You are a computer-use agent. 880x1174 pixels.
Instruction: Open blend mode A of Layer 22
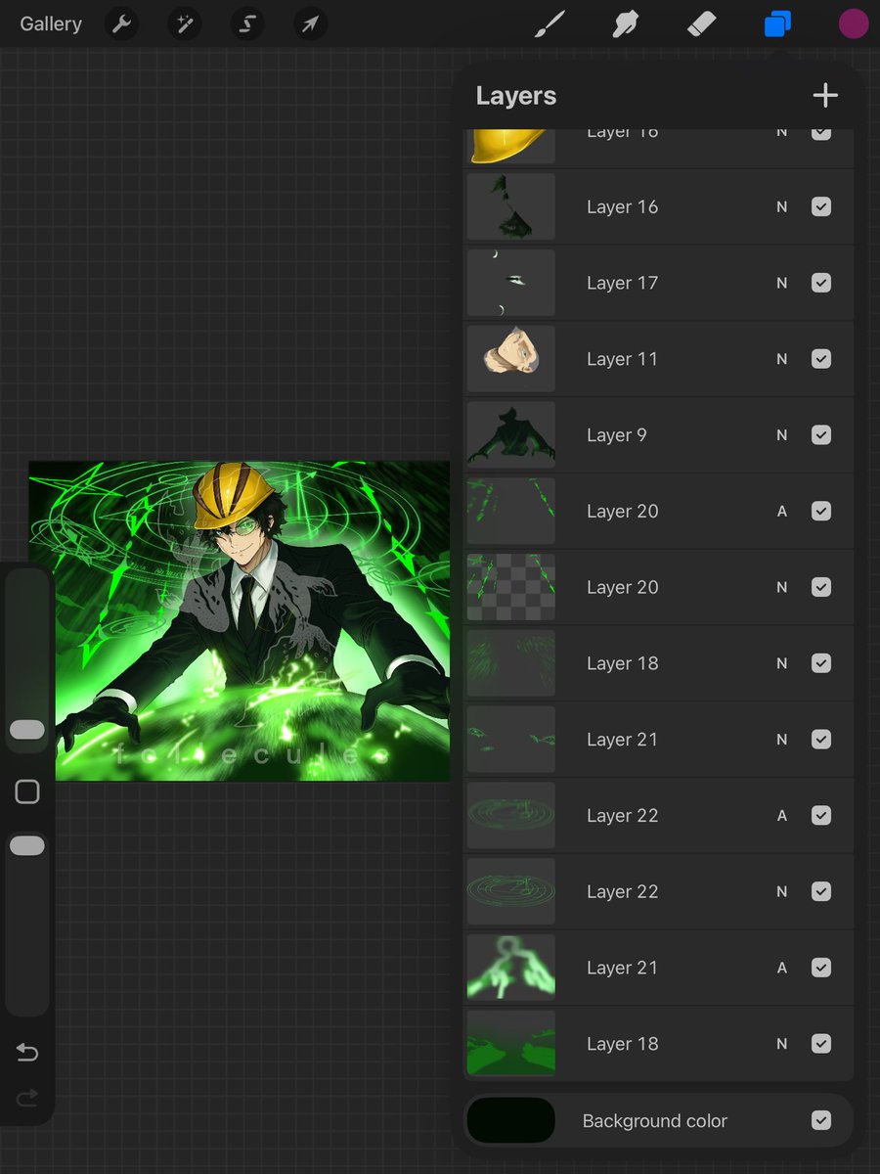pyautogui.click(x=781, y=816)
